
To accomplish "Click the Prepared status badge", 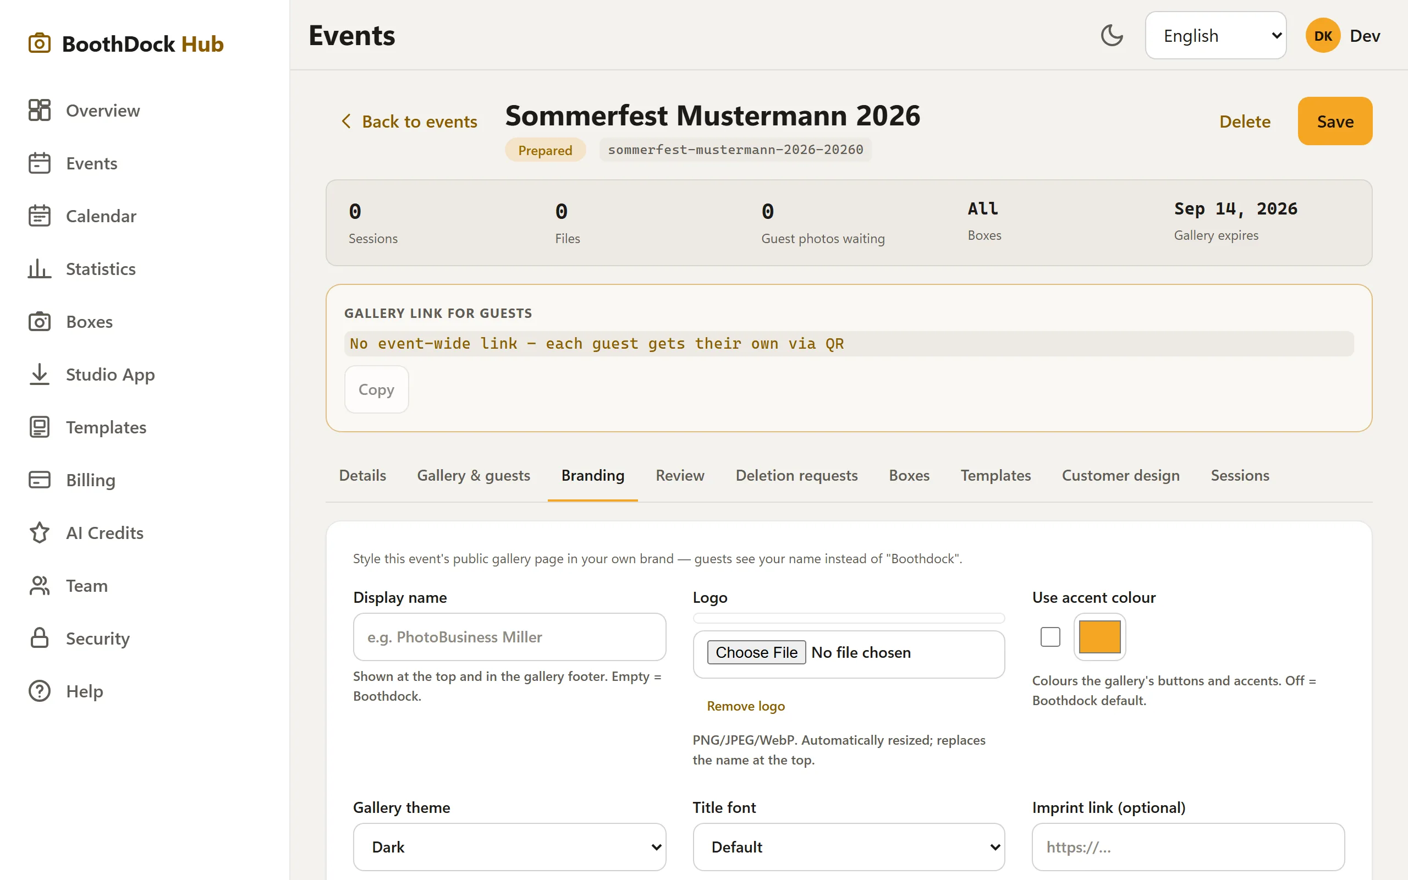I will pos(545,150).
